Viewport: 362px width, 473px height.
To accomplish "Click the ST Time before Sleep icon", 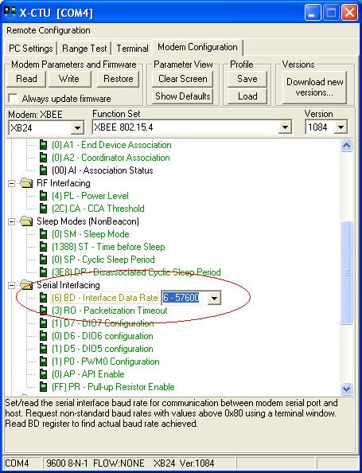I will click(44, 247).
